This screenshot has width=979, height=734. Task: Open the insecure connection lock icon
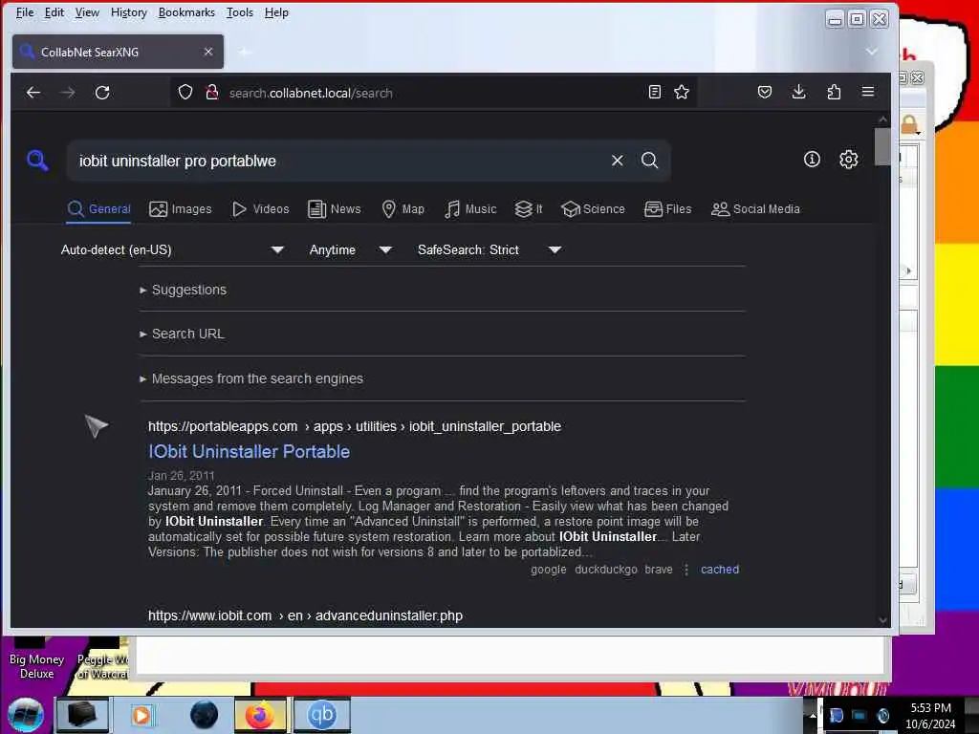point(211,93)
